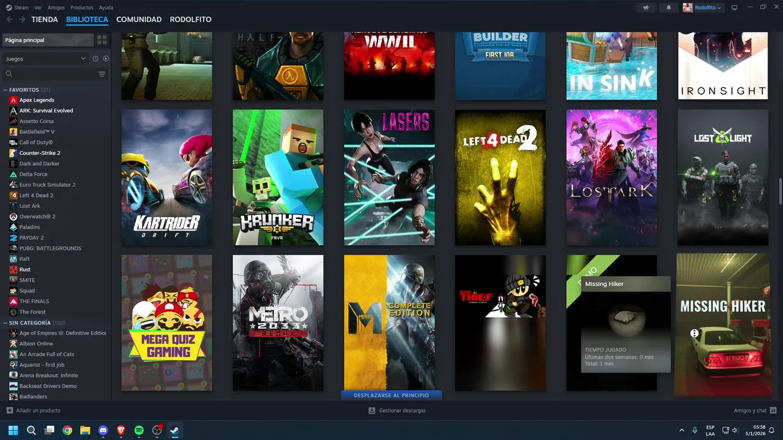
Task: Open advanced filter options icon
Action: tap(102, 74)
